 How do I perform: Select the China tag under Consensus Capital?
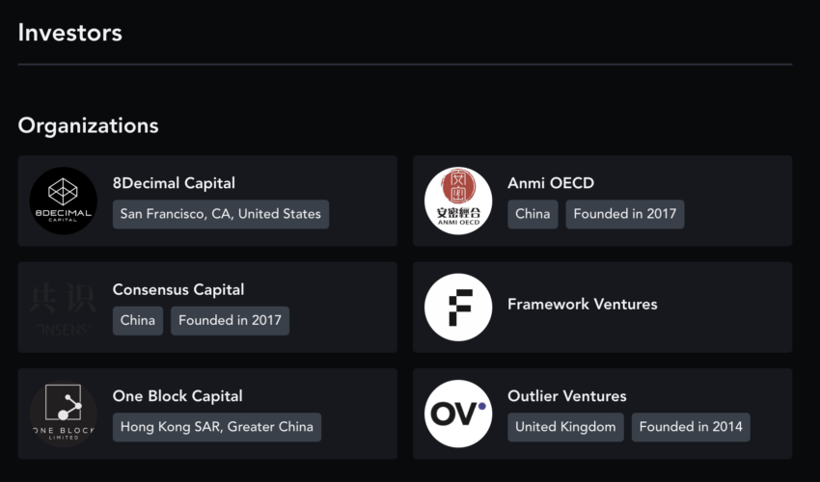click(x=138, y=321)
